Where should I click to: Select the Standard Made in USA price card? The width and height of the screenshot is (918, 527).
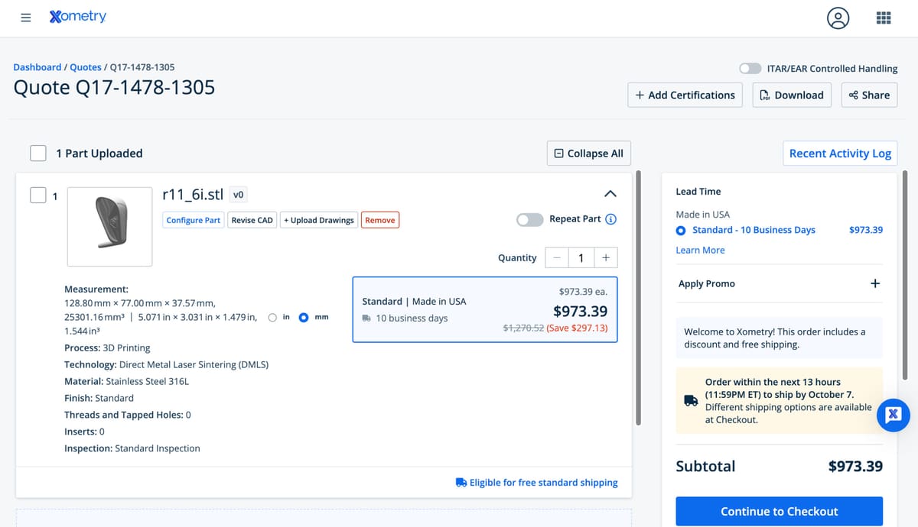(x=485, y=309)
